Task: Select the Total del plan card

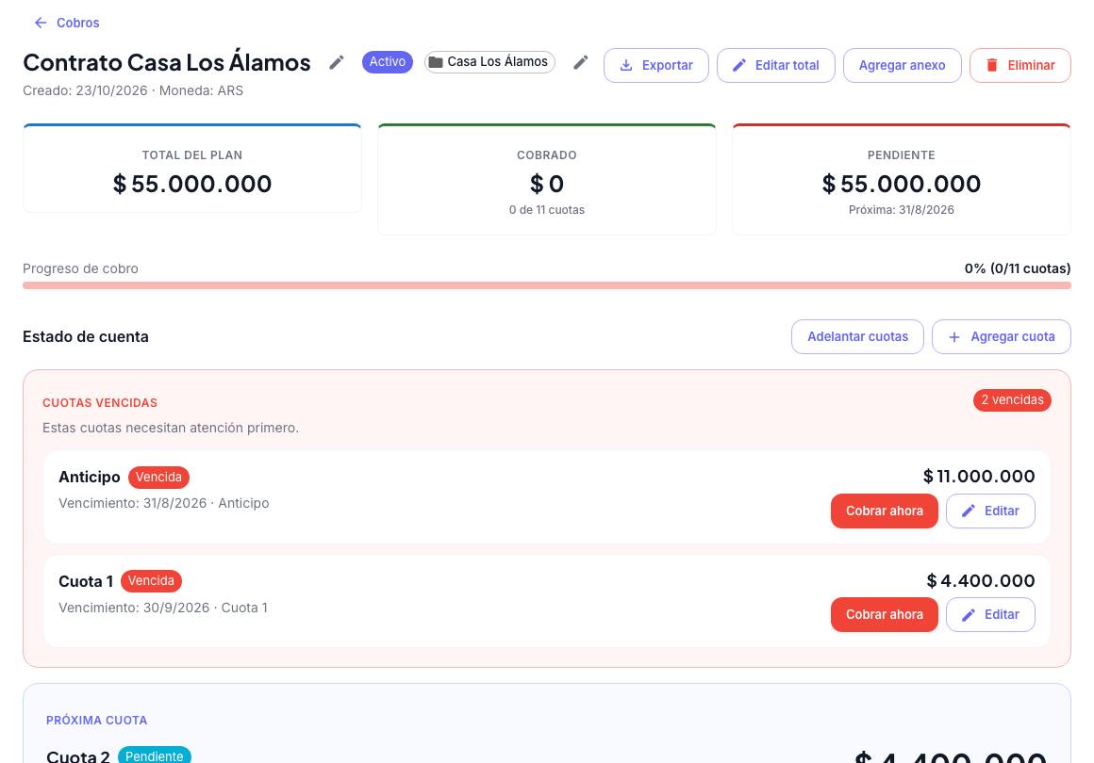Action: coord(191,168)
